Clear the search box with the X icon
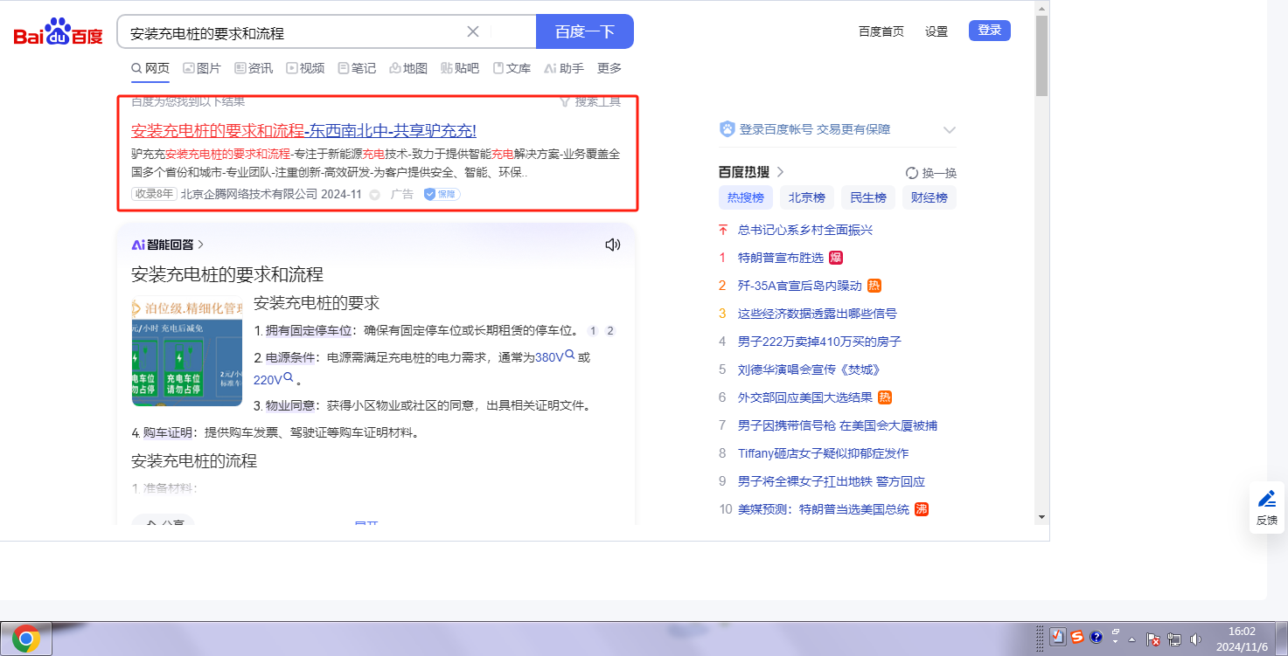1288x656 pixels. [x=473, y=32]
